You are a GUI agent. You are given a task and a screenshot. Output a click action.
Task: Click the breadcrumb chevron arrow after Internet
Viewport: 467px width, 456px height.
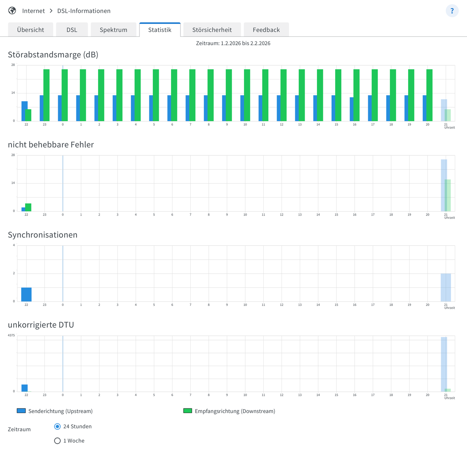tap(51, 11)
